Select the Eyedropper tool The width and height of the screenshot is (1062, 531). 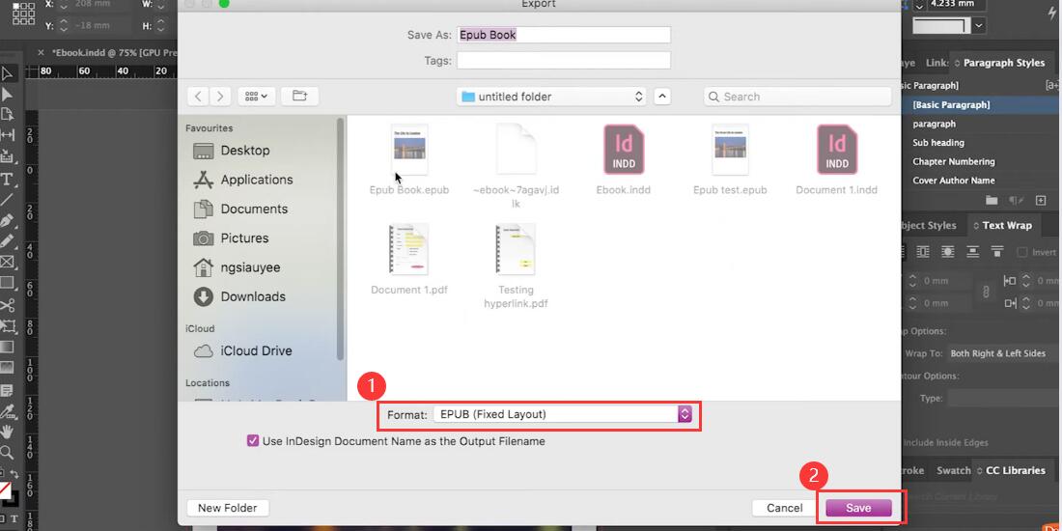click(7, 410)
